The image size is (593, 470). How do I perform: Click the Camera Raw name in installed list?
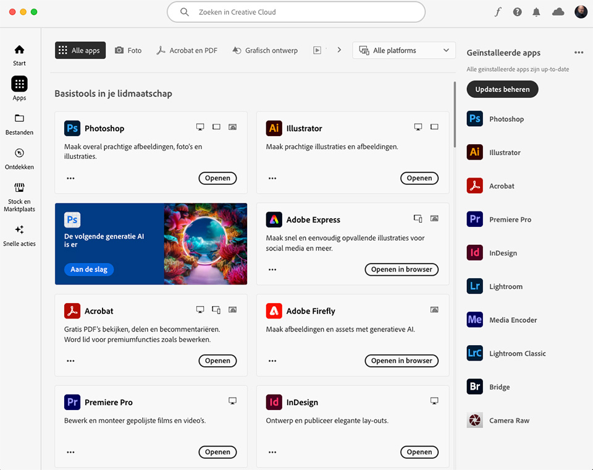point(510,421)
